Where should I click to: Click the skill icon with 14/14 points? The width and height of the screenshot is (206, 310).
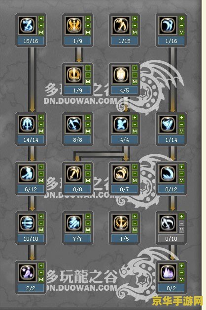tap(28, 124)
